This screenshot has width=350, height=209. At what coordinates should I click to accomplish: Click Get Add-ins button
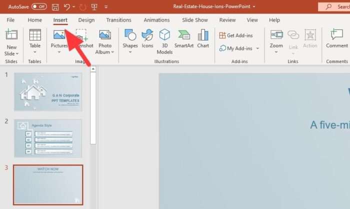click(236, 35)
